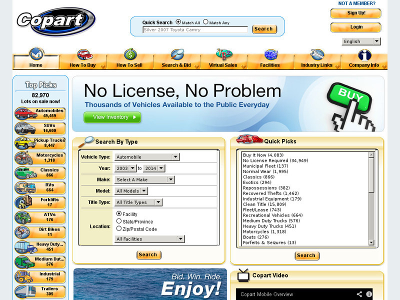Click the Copart logo
Viewport: 400px width, 300px height.
(56, 21)
